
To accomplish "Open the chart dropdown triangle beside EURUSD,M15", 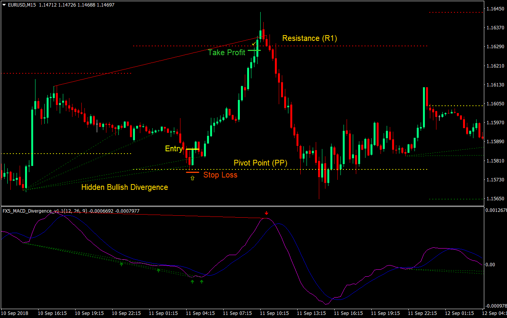I will (4, 5).
